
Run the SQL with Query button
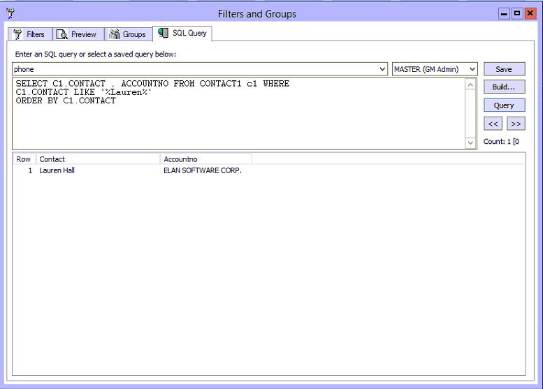click(504, 105)
